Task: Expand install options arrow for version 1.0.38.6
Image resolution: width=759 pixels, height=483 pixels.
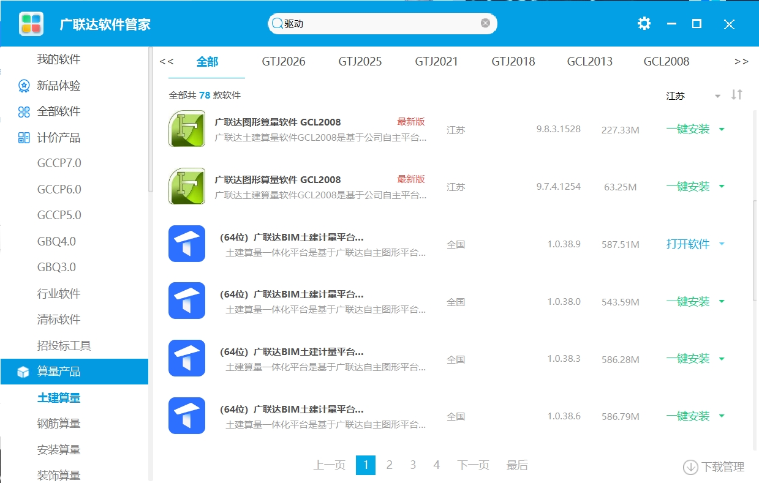Action: (x=721, y=416)
